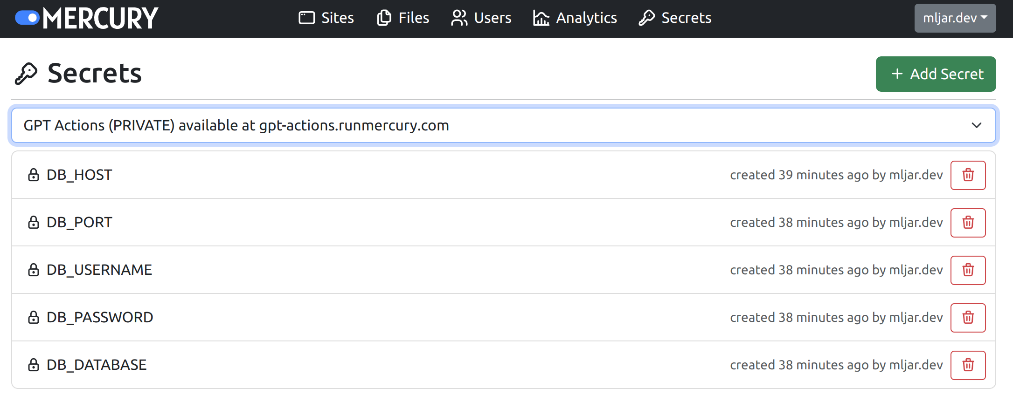1013x408 pixels.
Task: Click the lock icon next to DB_PORT
Action: [33, 222]
